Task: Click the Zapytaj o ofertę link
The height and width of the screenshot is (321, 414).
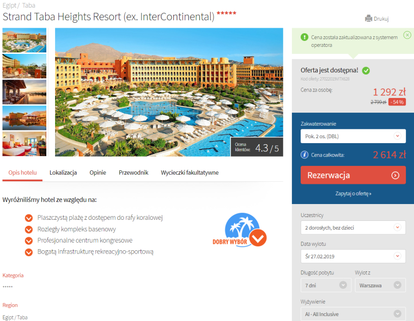Action: pos(353,193)
